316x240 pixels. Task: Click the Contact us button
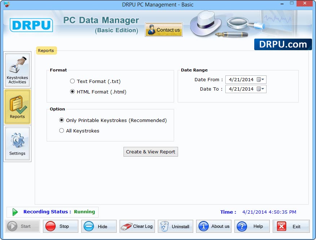164,30
